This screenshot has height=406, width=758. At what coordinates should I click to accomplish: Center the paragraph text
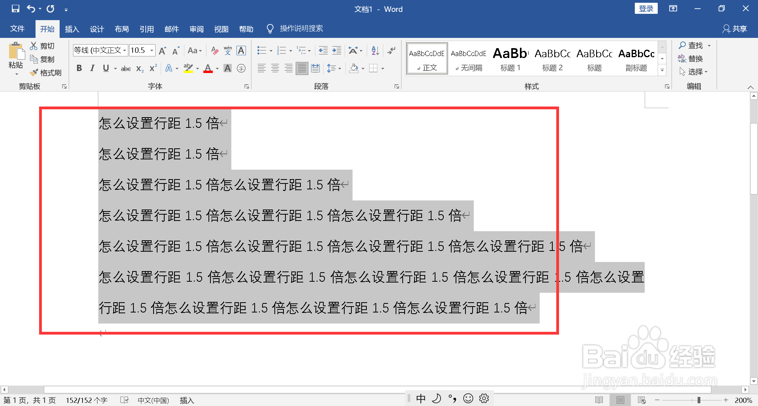tap(275, 69)
